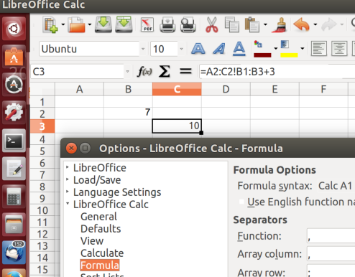Image resolution: width=355 pixels, height=277 pixels.
Task: Click the Sum sigma icon
Action: pyautogui.click(x=165, y=71)
